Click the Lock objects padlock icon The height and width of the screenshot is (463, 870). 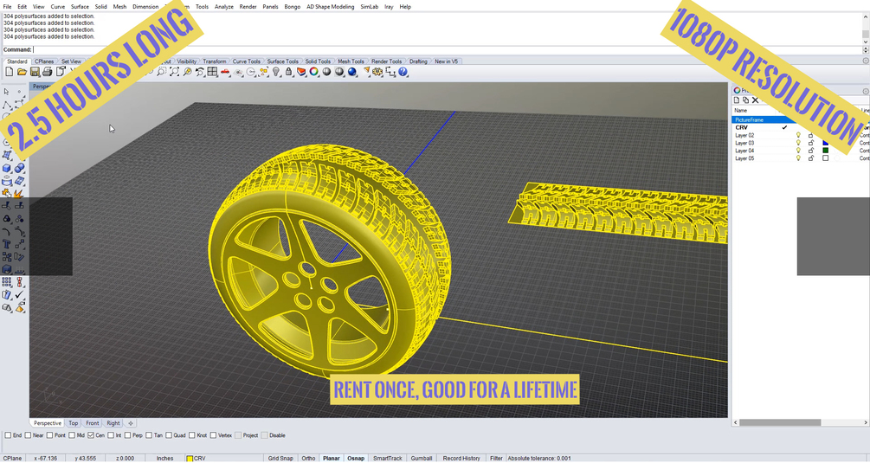point(288,72)
